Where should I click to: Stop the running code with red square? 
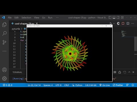pyautogui.click(x=123, y=24)
